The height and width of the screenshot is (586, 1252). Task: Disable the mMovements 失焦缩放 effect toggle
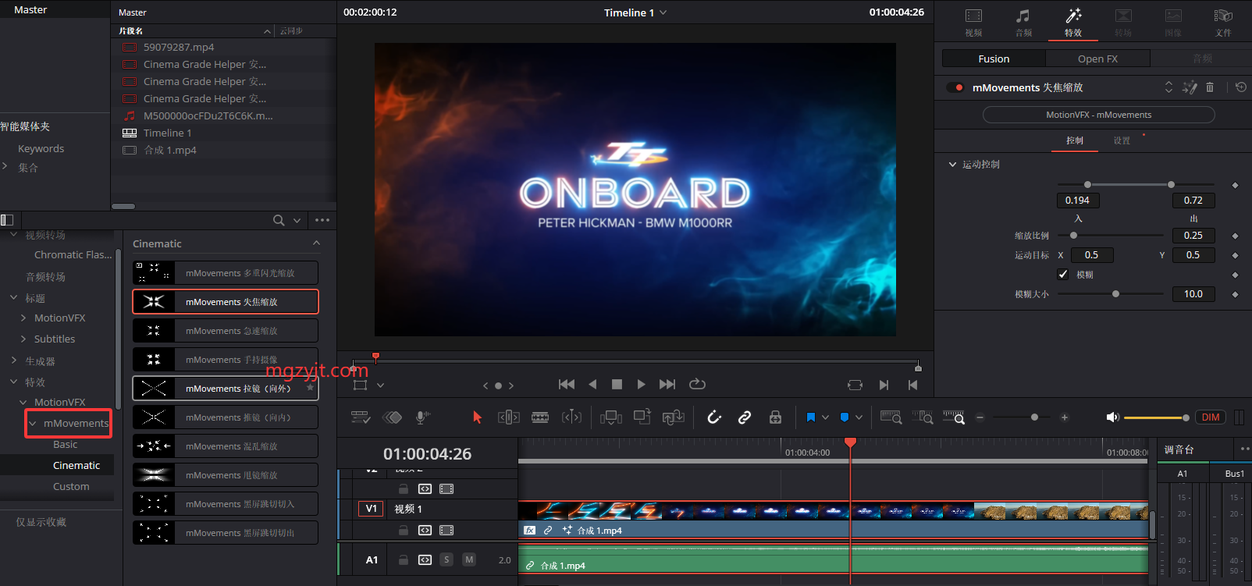coord(955,87)
